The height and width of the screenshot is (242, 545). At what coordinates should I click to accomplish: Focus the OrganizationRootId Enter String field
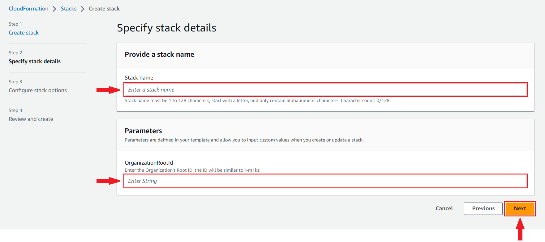(325, 181)
